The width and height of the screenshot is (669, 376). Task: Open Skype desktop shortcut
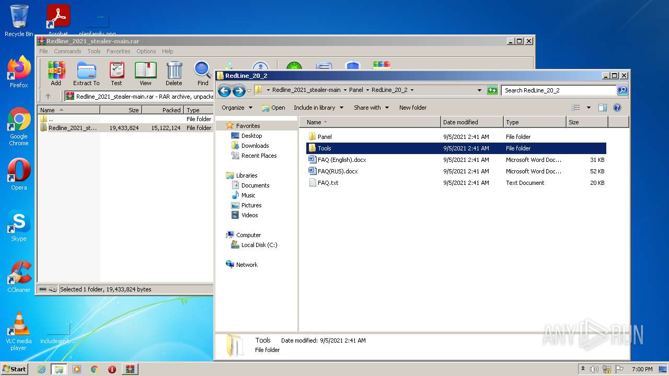pyautogui.click(x=19, y=226)
